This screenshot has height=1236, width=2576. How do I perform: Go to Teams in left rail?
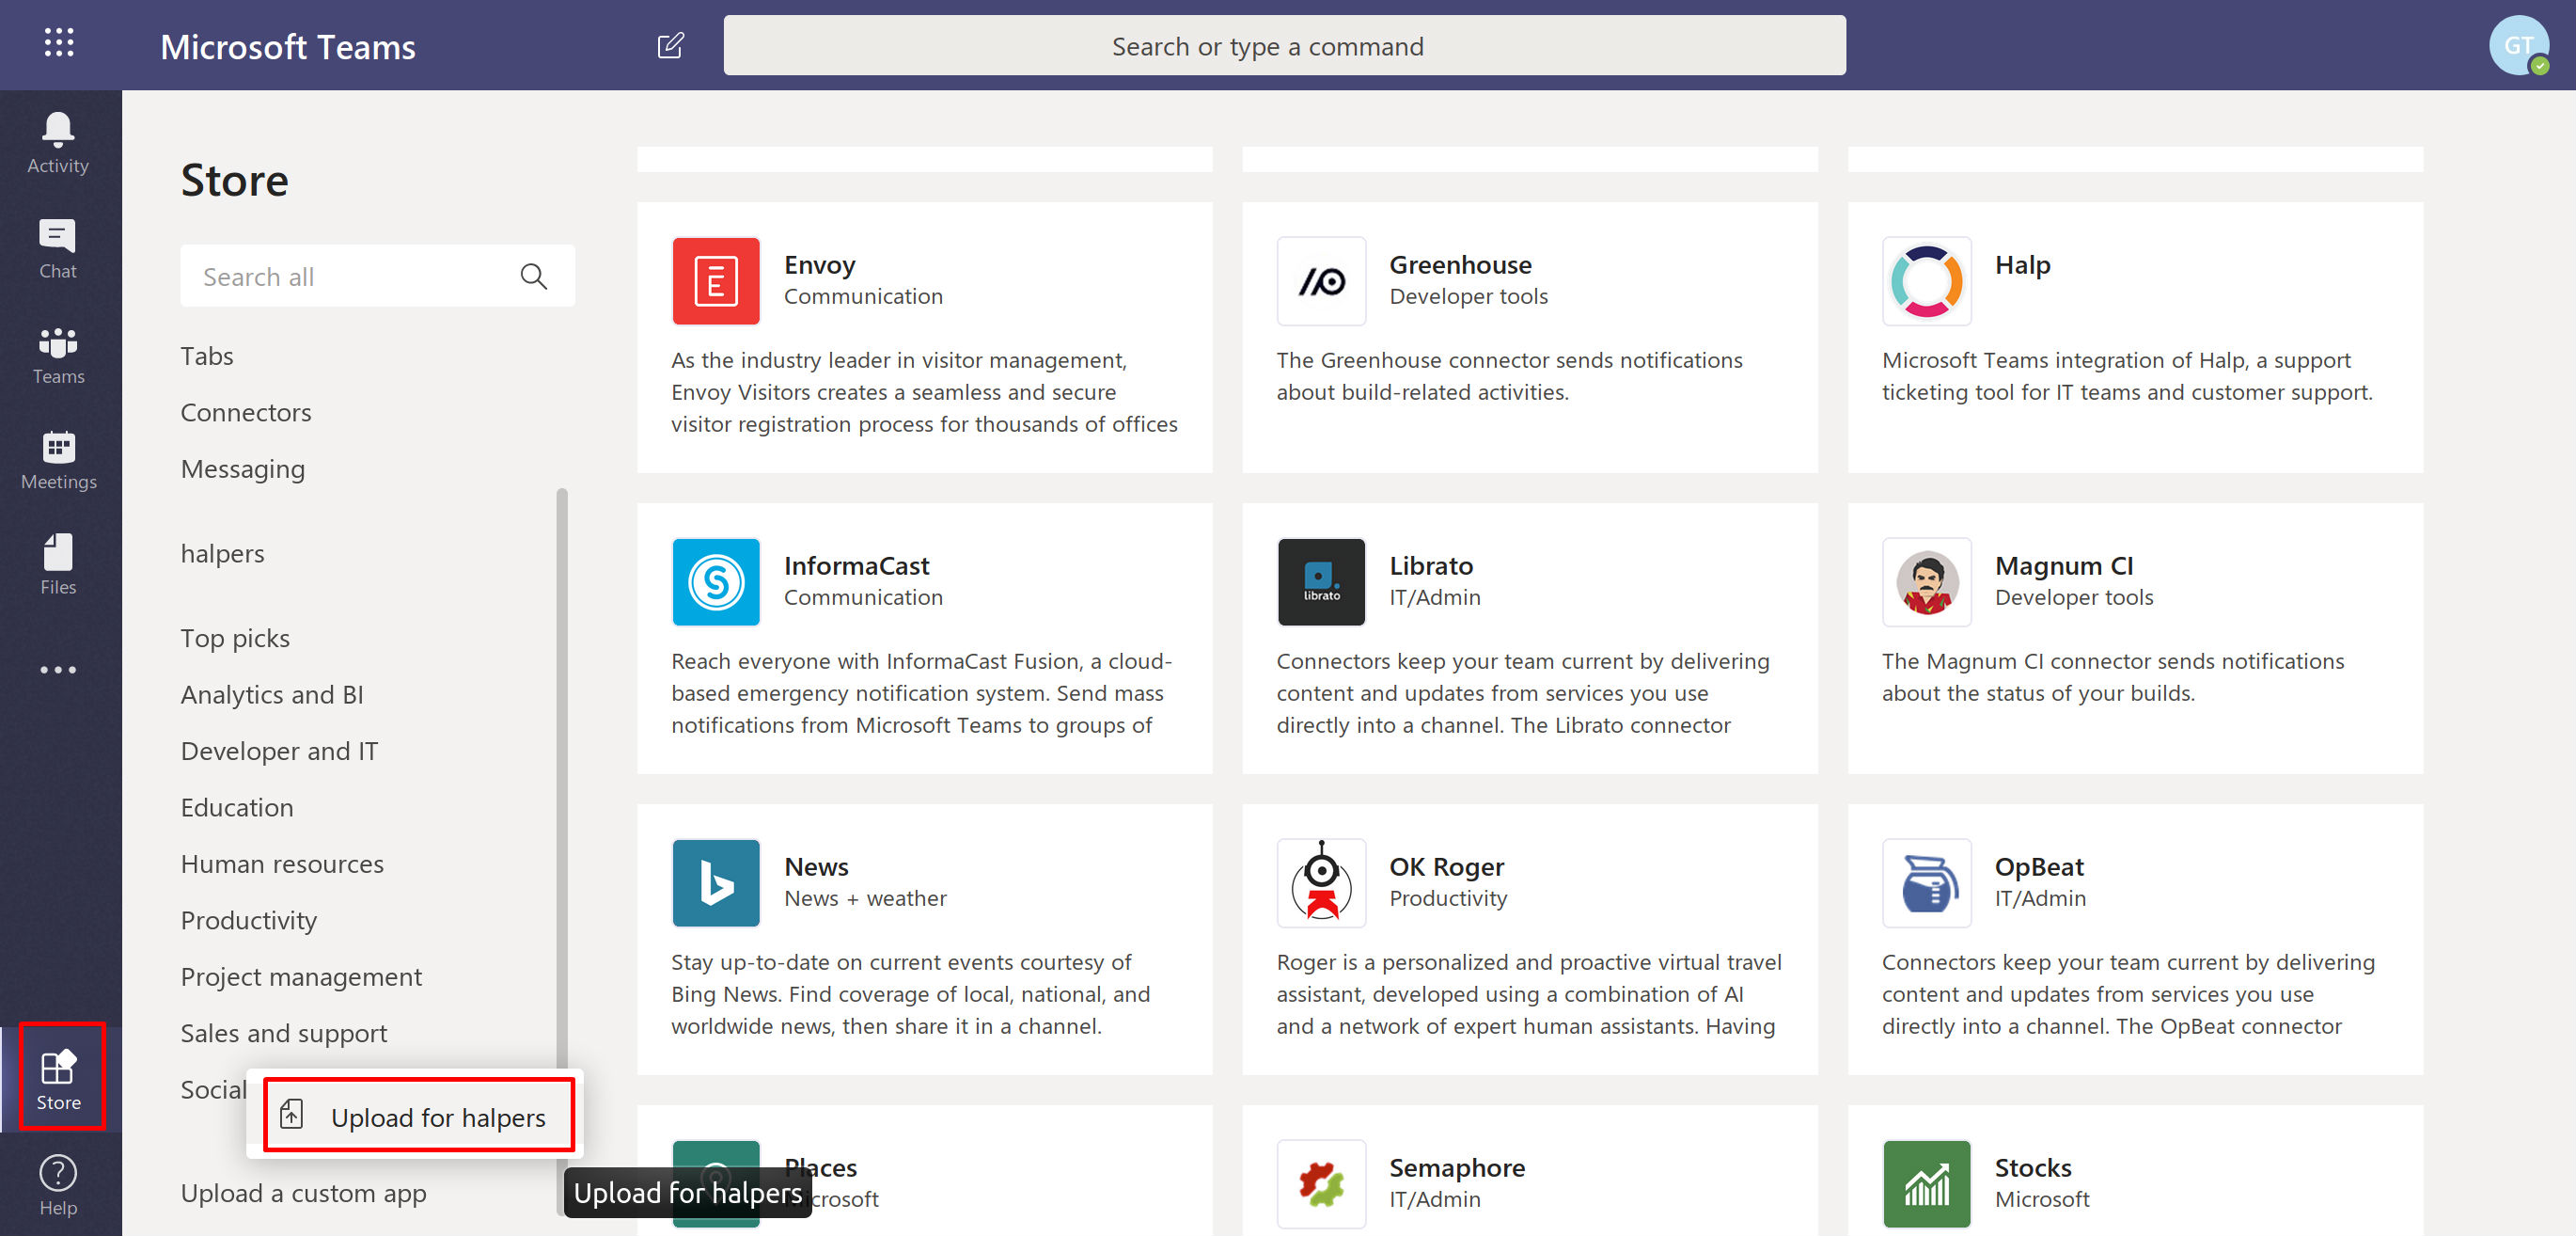click(58, 356)
